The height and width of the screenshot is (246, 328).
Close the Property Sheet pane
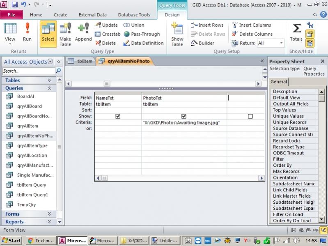point(322,61)
